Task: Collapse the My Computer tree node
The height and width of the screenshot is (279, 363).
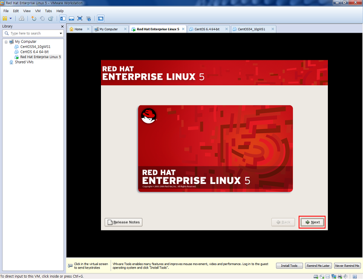Action: click(6, 42)
